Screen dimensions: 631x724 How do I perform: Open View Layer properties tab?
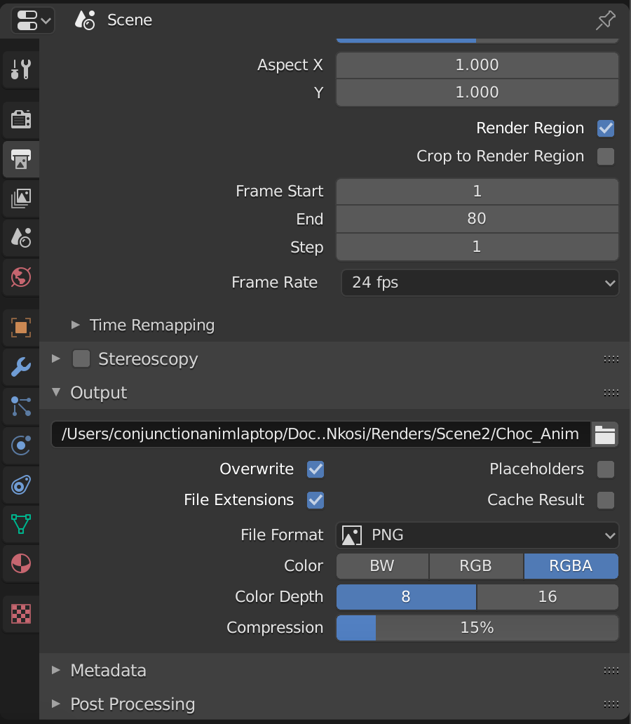click(x=21, y=198)
